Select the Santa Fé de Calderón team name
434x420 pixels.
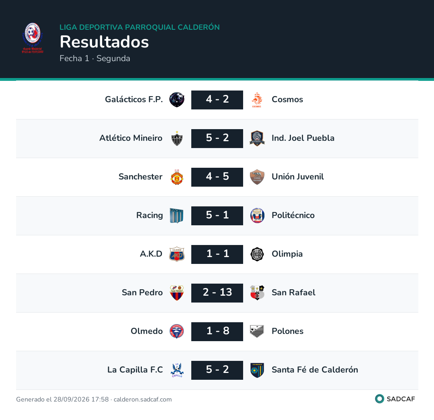click(315, 370)
